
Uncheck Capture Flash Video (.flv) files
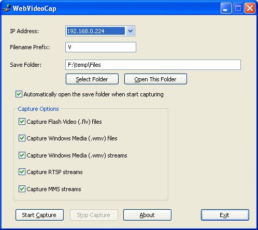point(22,122)
